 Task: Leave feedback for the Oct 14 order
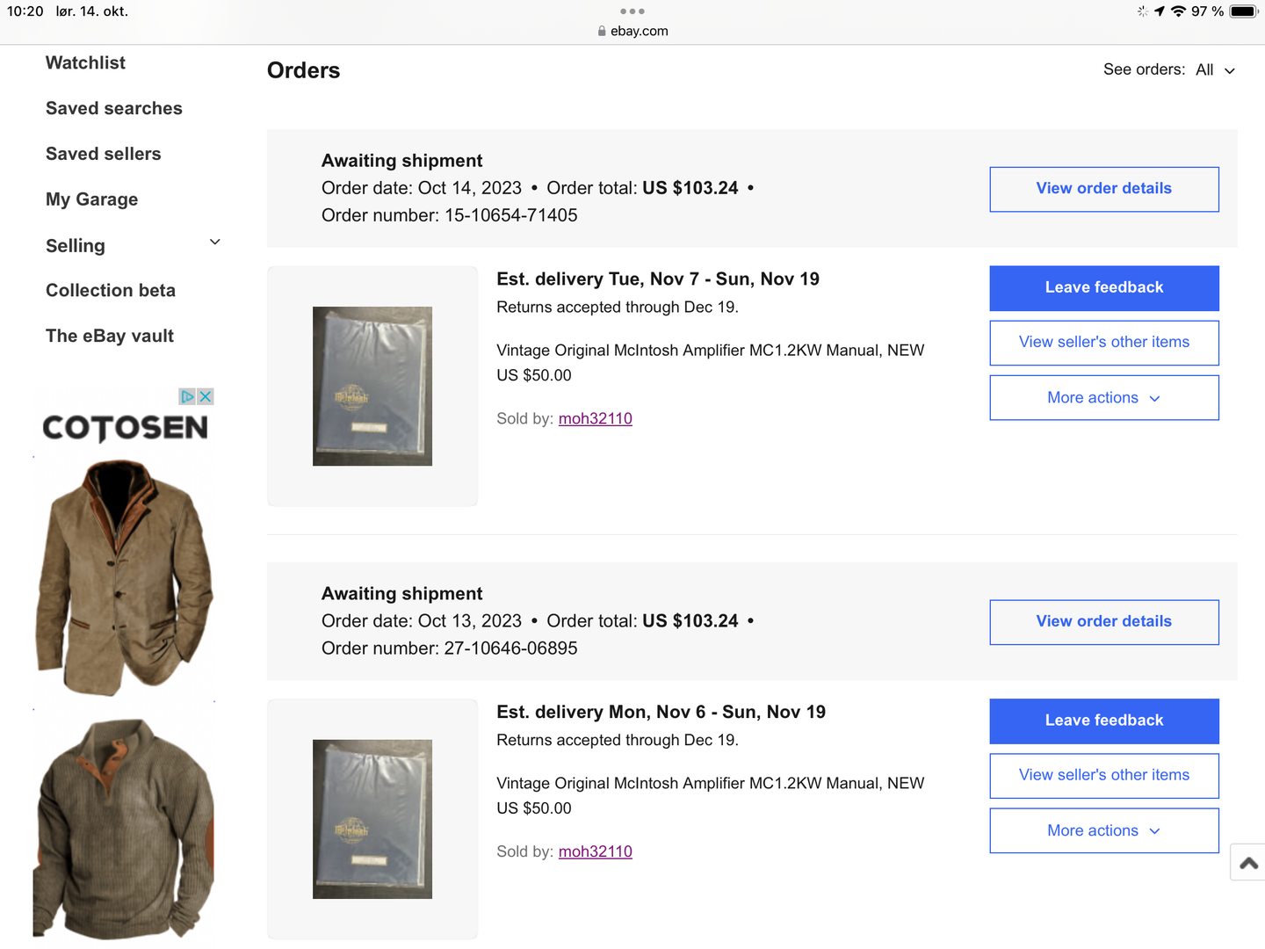(x=1103, y=288)
